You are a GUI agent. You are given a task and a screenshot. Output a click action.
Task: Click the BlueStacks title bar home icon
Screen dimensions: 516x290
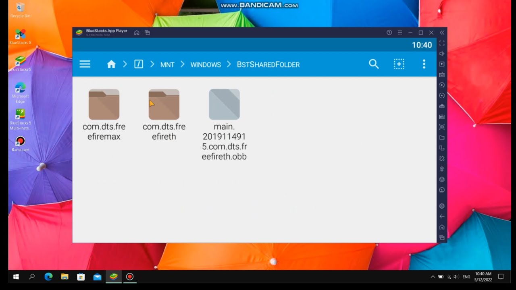[x=137, y=33]
